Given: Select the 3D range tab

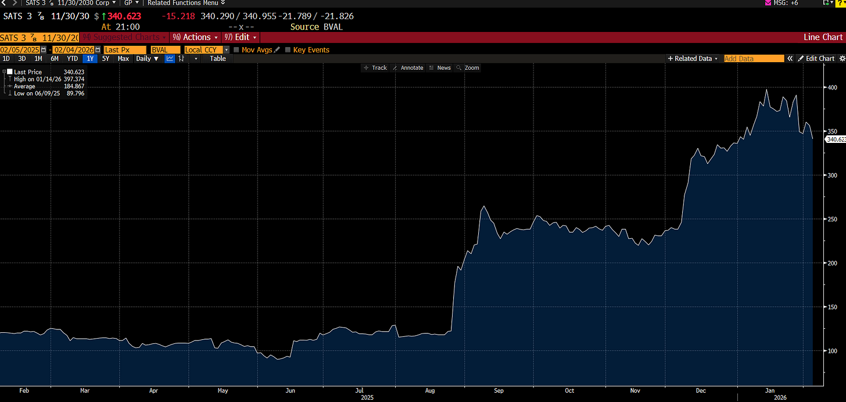Looking at the screenshot, I should (x=21, y=59).
